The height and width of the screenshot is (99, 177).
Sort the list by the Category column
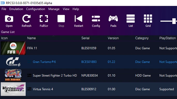[142, 38]
